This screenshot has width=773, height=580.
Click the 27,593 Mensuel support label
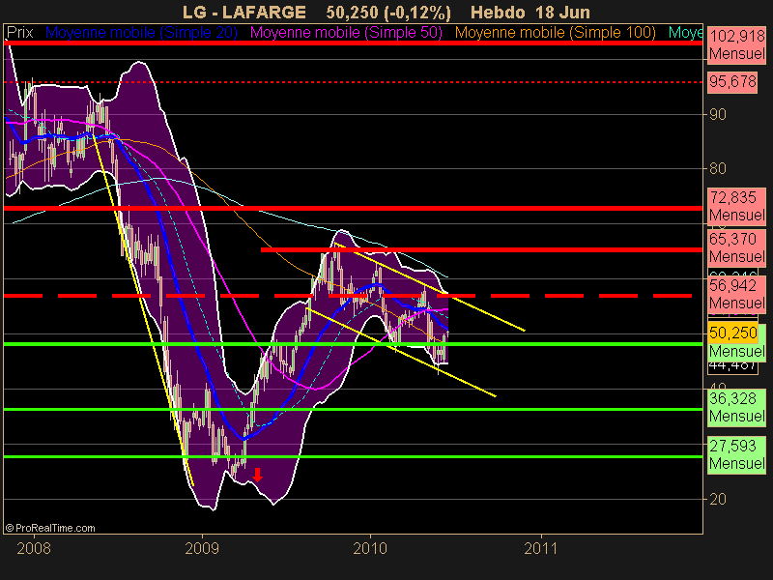pyautogui.click(x=736, y=454)
